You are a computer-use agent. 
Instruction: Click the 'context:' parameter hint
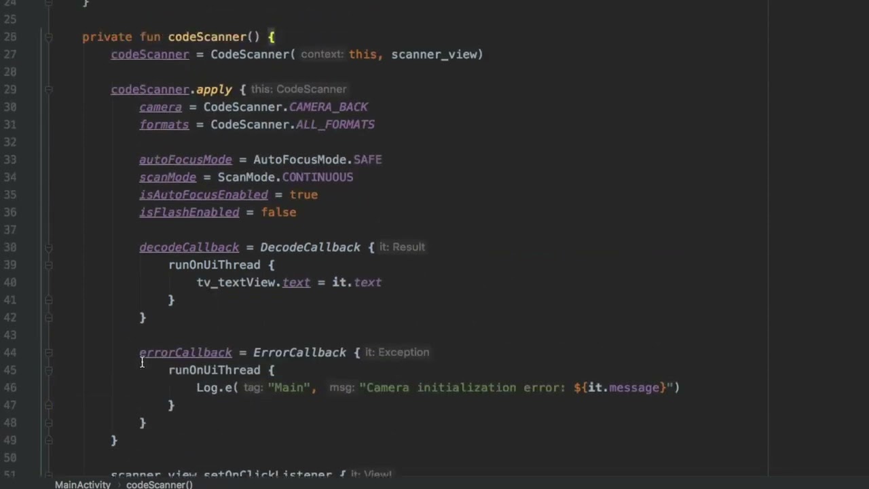[x=322, y=54]
